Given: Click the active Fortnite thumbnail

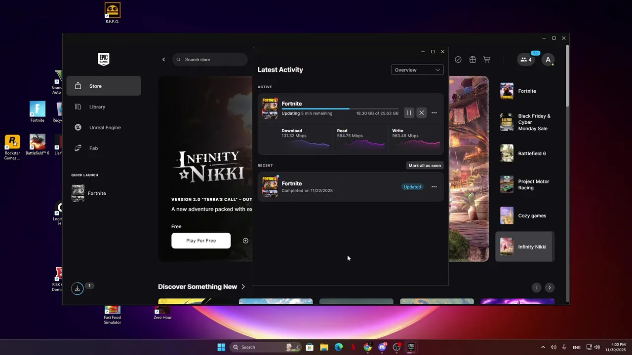Looking at the screenshot, I should 270,108.
